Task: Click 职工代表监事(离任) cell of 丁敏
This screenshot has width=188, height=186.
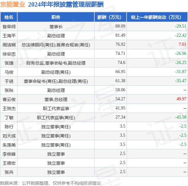Action: [x=56, y=118]
